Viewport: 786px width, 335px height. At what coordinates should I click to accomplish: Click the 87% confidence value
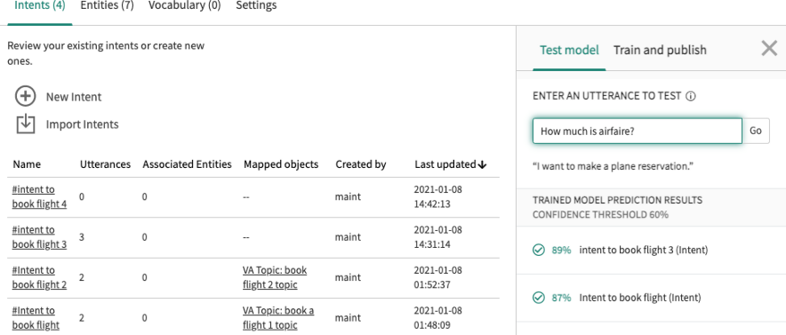click(561, 298)
